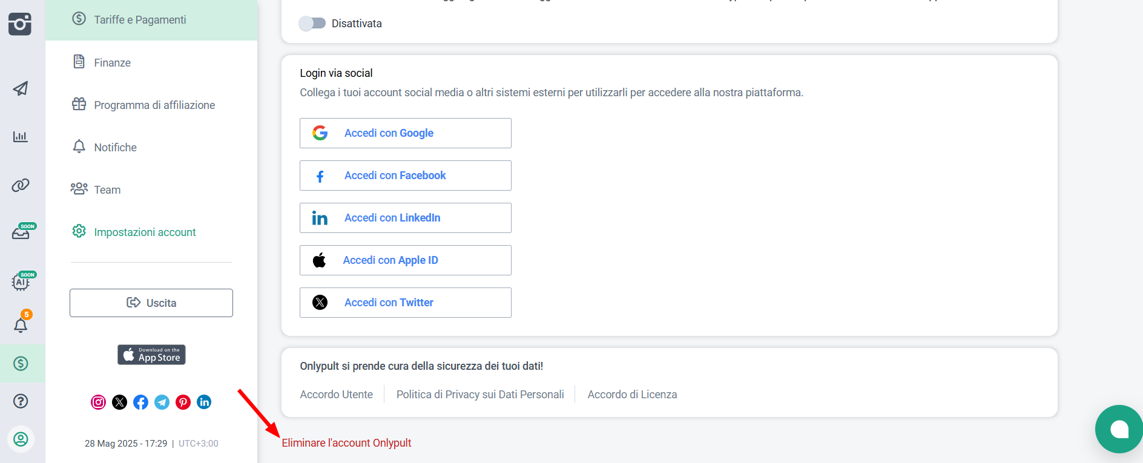Open Onlypult Instagram social icon
The height and width of the screenshot is (463, 1143).
[98, 402]
